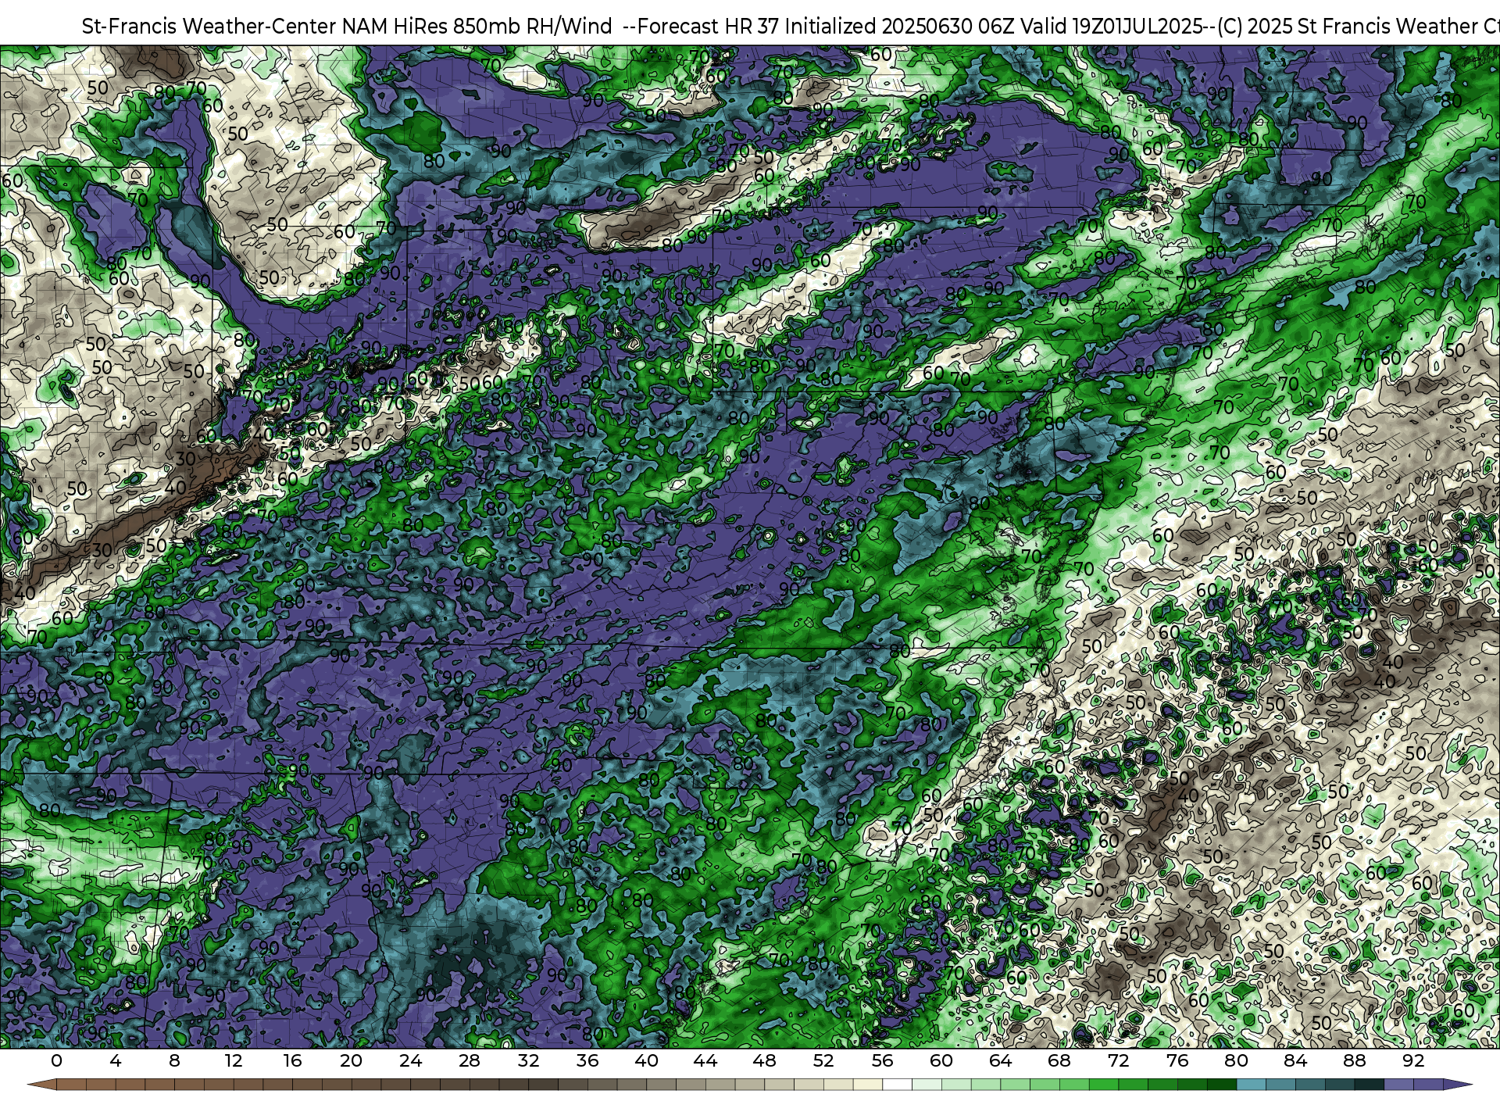
Task: Click the '64' colorbar tick label
Action: [x=1001, y=1061]
